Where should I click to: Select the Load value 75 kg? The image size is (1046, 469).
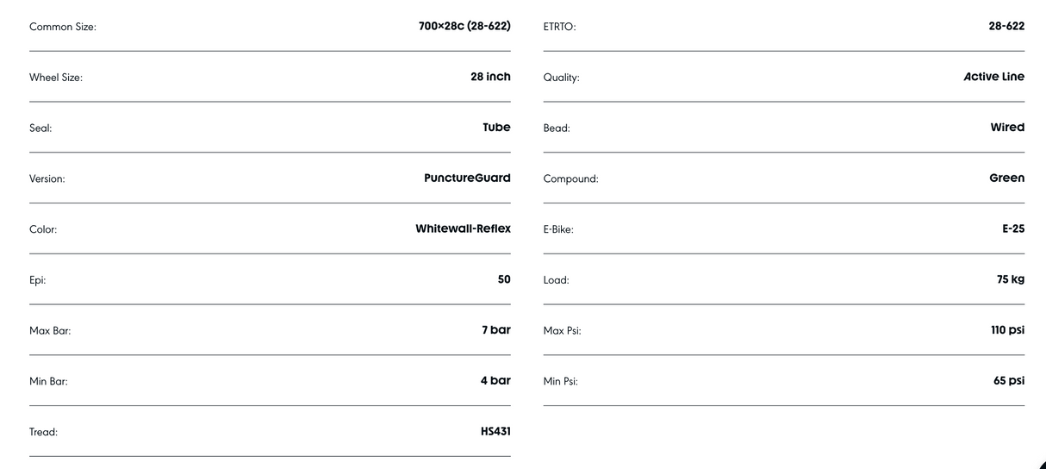point(1011,279)
